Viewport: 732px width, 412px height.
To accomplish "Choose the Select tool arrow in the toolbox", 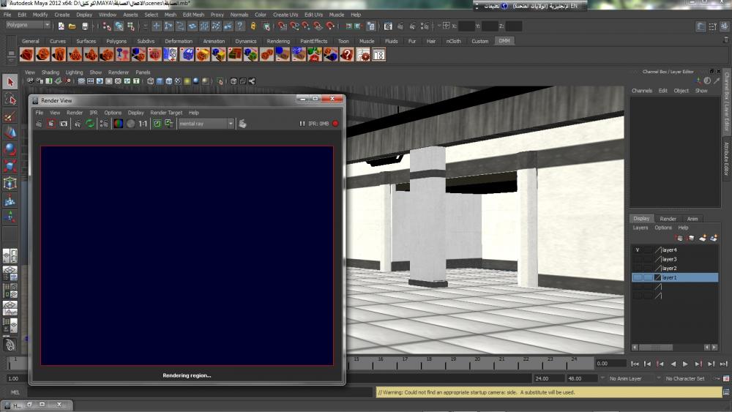I will coord(10,81).
